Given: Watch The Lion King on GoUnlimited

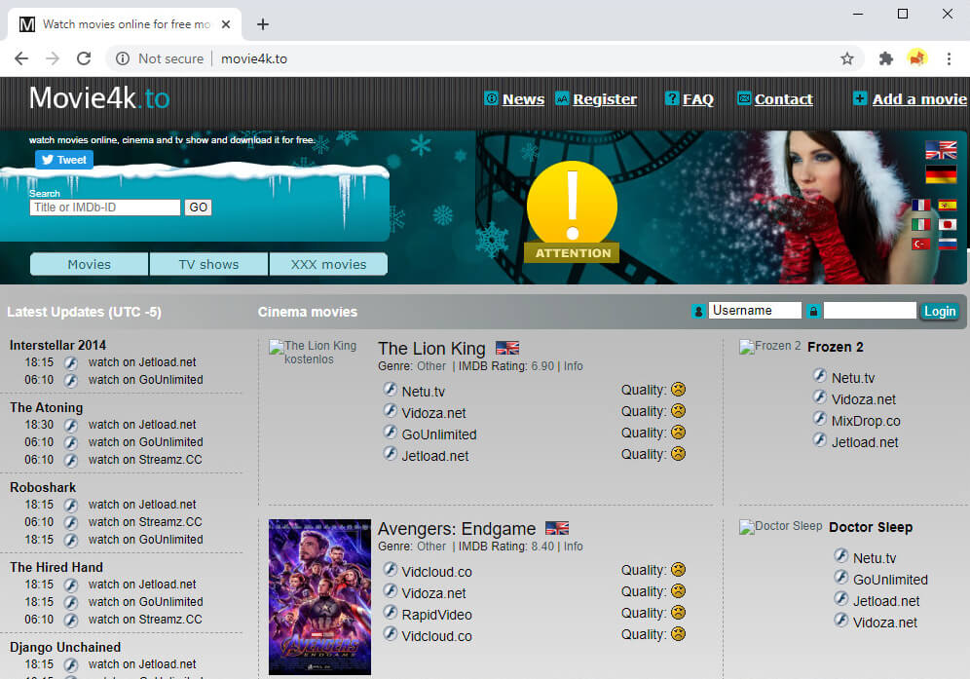Looking at the screenshot, I should click(439, 434).
